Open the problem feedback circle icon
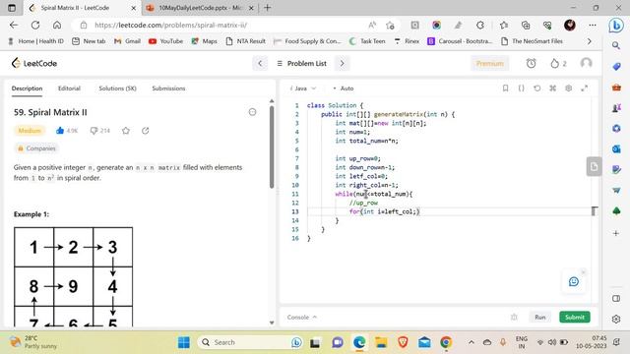Image resolution: width=630 pixels, height=354 pixels. (252, 112)
